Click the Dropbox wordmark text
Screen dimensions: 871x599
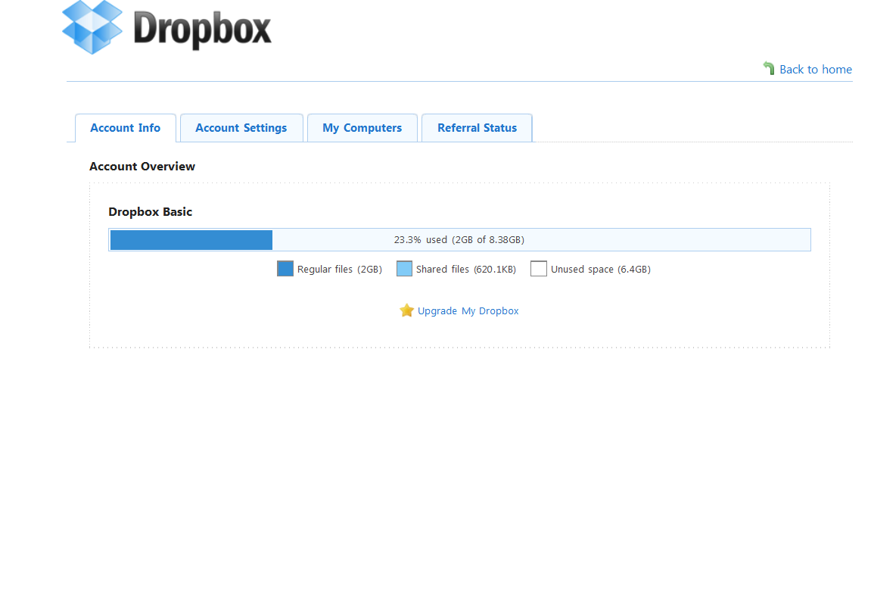point(202,29)
